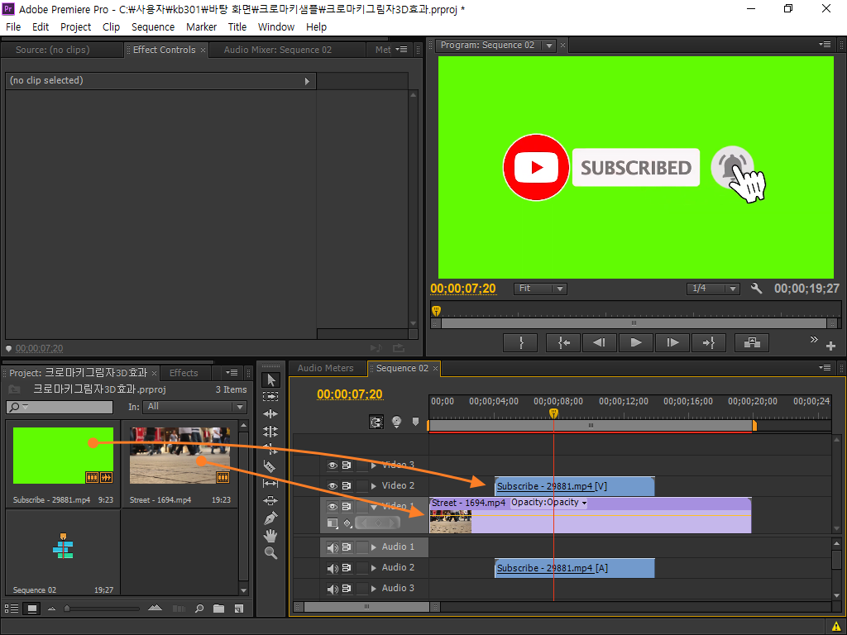The height and width of the screenshot is (635, 847).
Task: Select Subscribe - 29881.mp4 [V] timeline clip
Action: [575, 486]
